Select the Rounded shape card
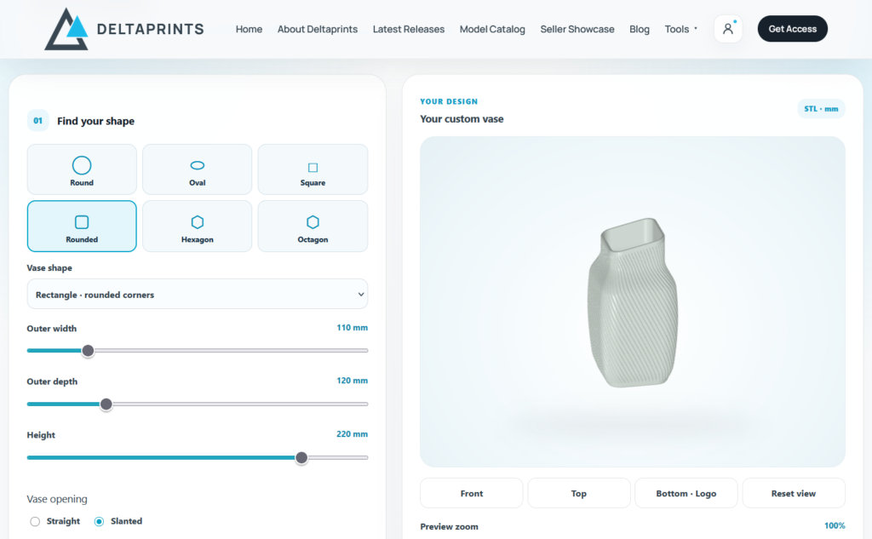Viewport: 872px width, 539px height. pyautogui.click(x=82, y=226)
